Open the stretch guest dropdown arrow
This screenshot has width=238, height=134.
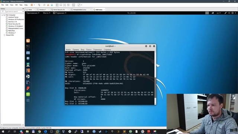[x=81, y=5]
